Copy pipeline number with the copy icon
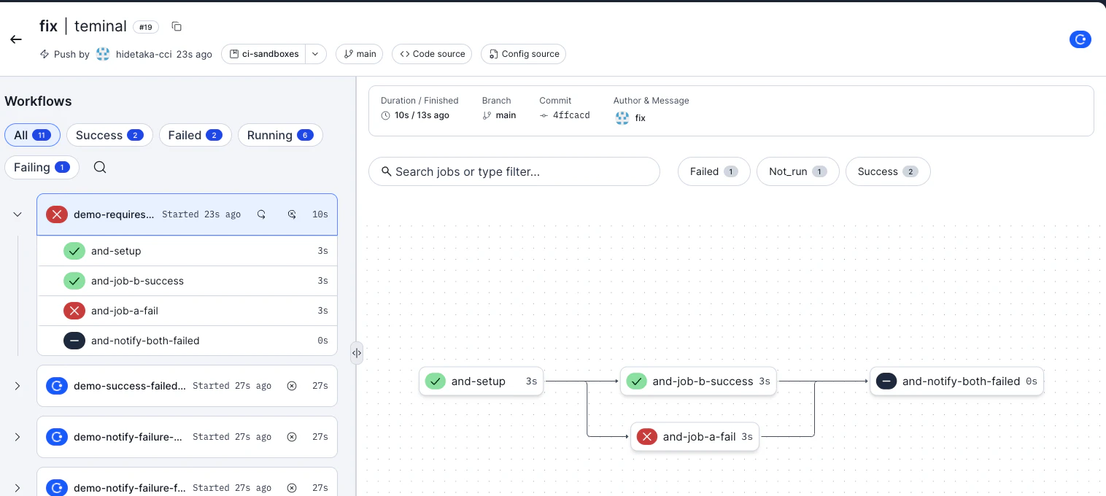Image resolution: width=1106 pixels, height=496 pixels. (177, 26)
